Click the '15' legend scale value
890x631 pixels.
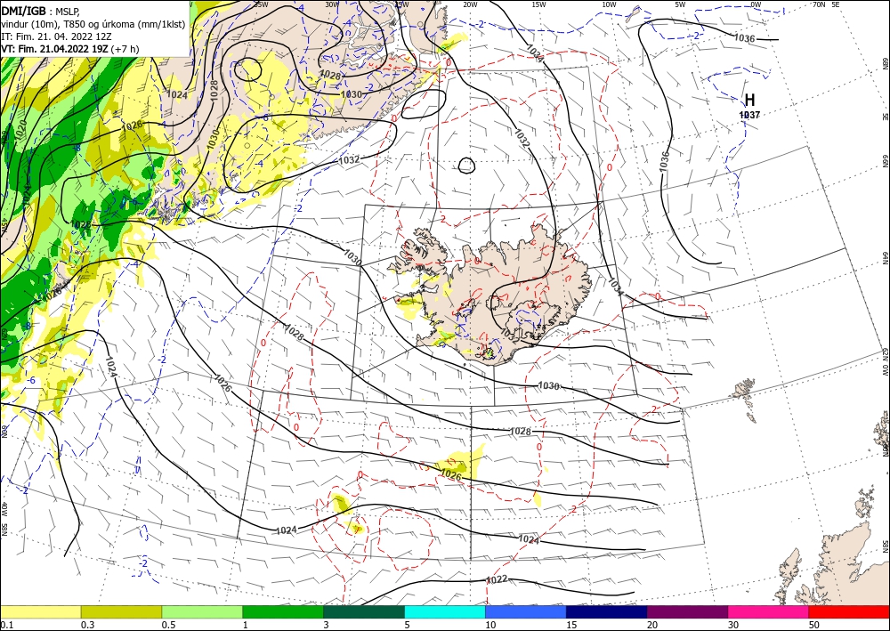pos(571,625)
